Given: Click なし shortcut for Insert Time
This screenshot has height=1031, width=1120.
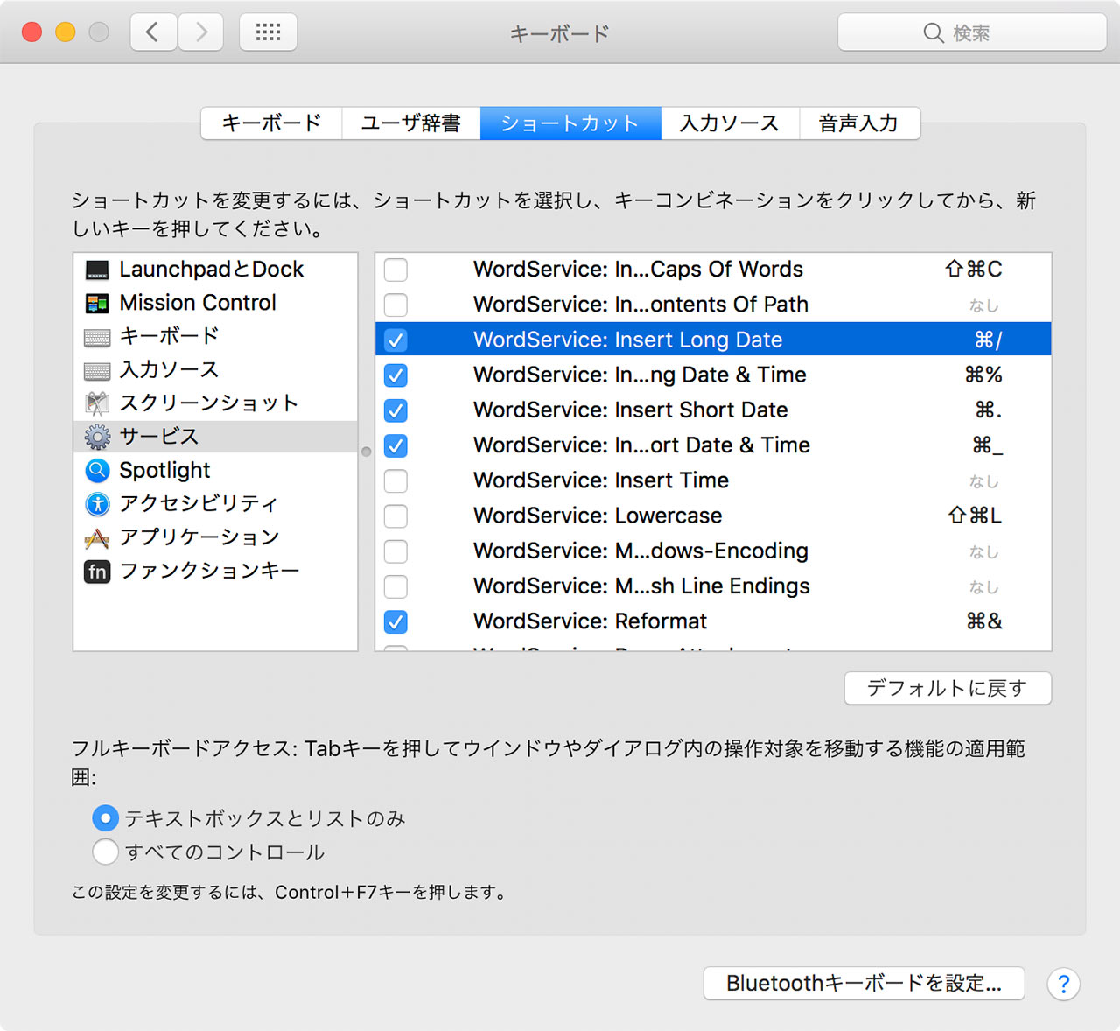Looking at the screenshot, I should [983, 481].
